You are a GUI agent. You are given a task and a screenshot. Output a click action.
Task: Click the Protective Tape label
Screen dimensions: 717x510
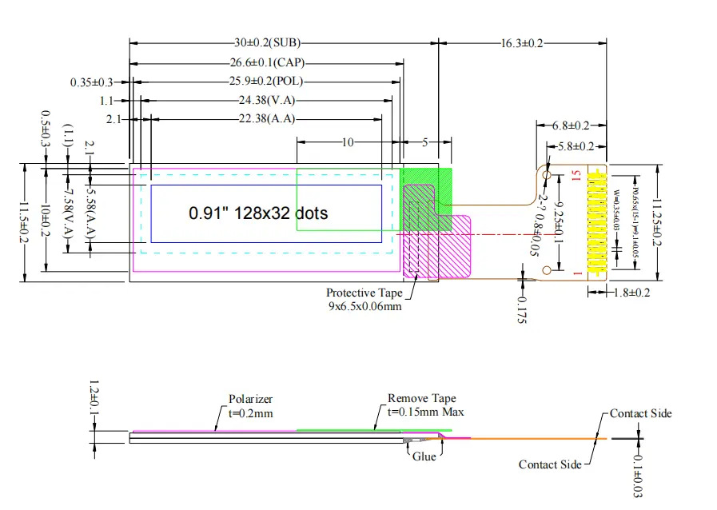[364, 293]
